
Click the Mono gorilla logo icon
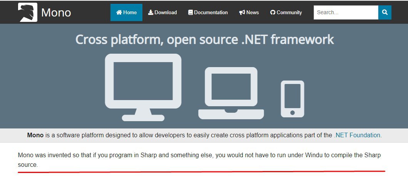28,12
